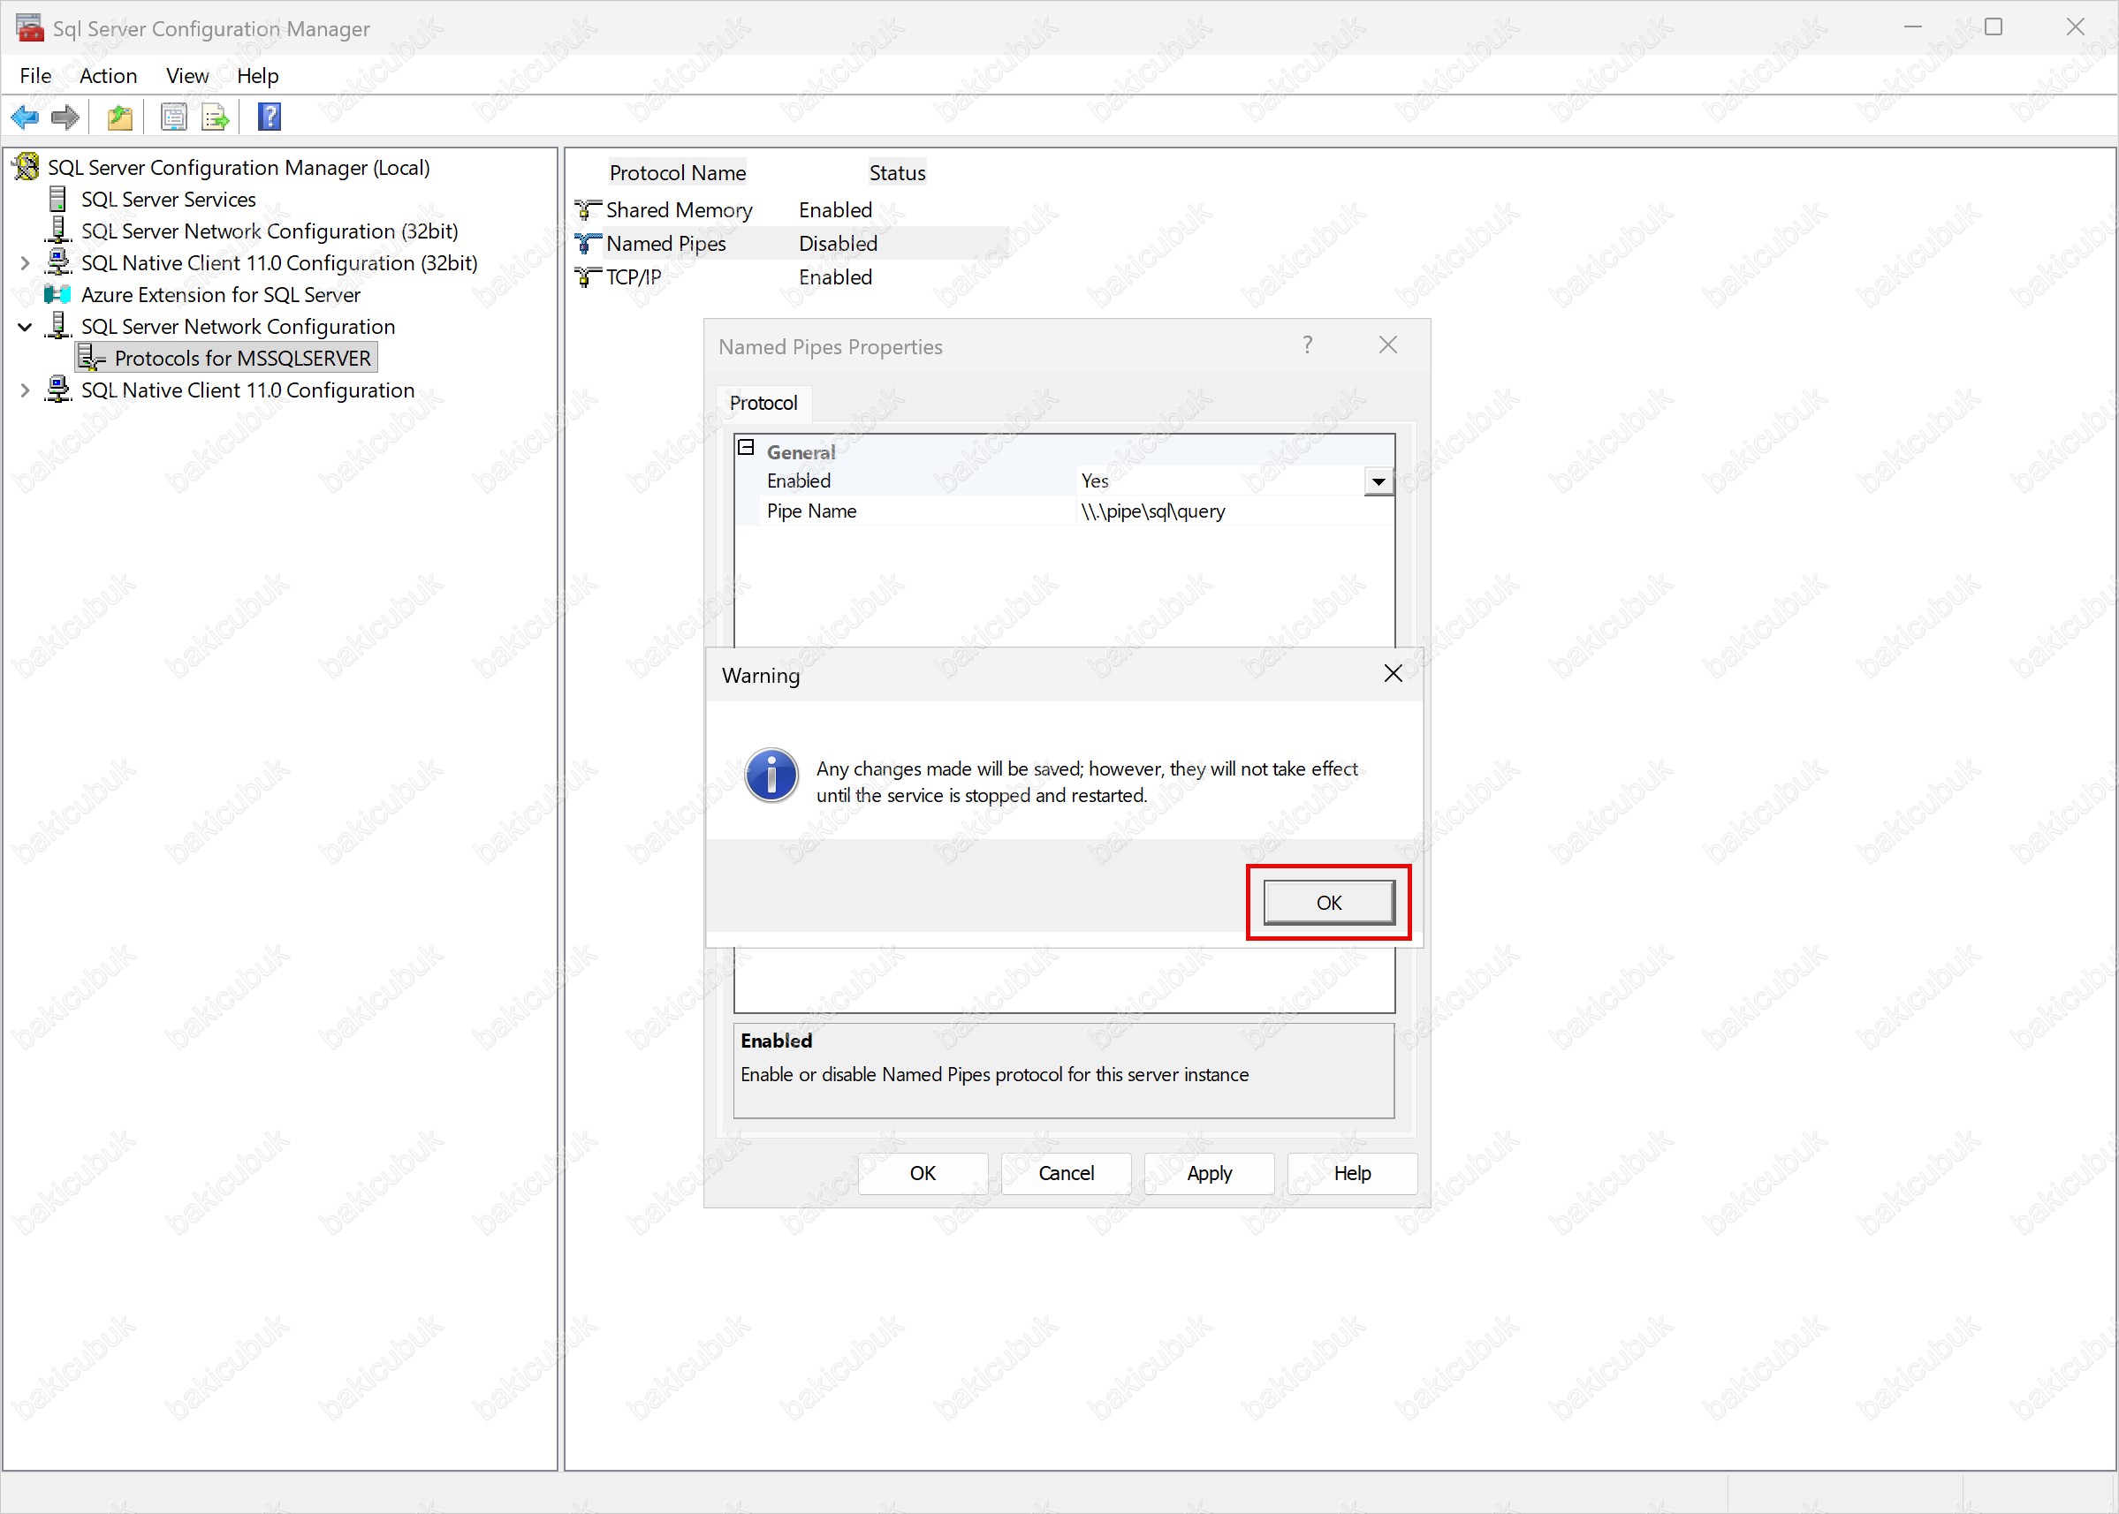
Task: Open the Action menu
Action: point(108,75)
